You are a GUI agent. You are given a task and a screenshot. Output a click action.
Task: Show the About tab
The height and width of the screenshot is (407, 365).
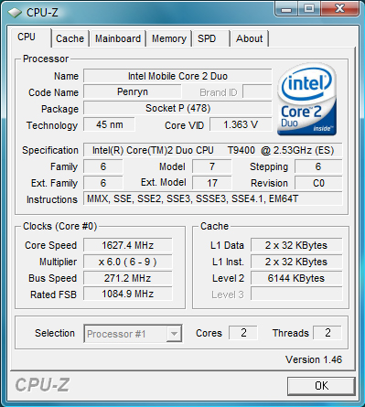click(x=250, y=38)
